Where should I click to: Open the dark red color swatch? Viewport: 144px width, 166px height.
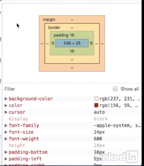coord(96,105)
